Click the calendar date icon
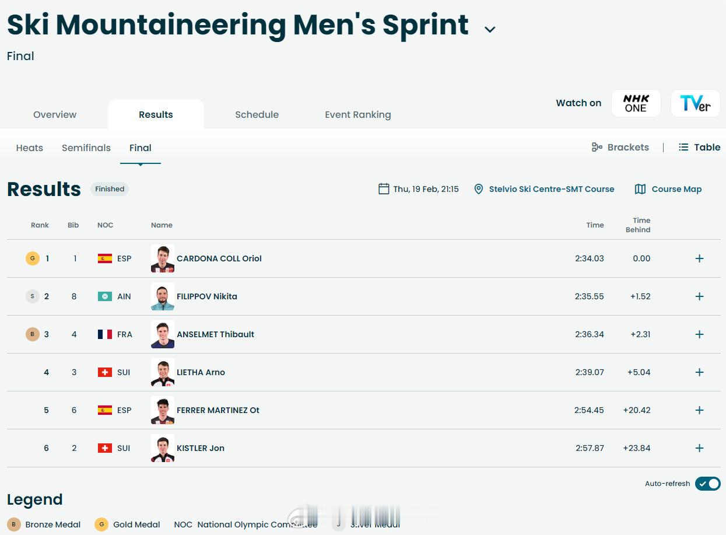 coord(384,189)
